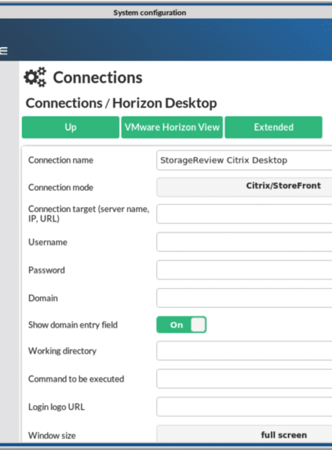Click the Connections gears icon
The width and height of the screenshot is (332, 450).
35,78
